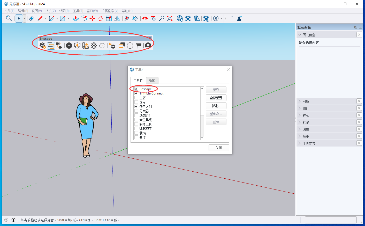This screenshot has height=226, width=365.
Task: Click the Enscape plus icon to create view
Action: (x=69, y=46)
